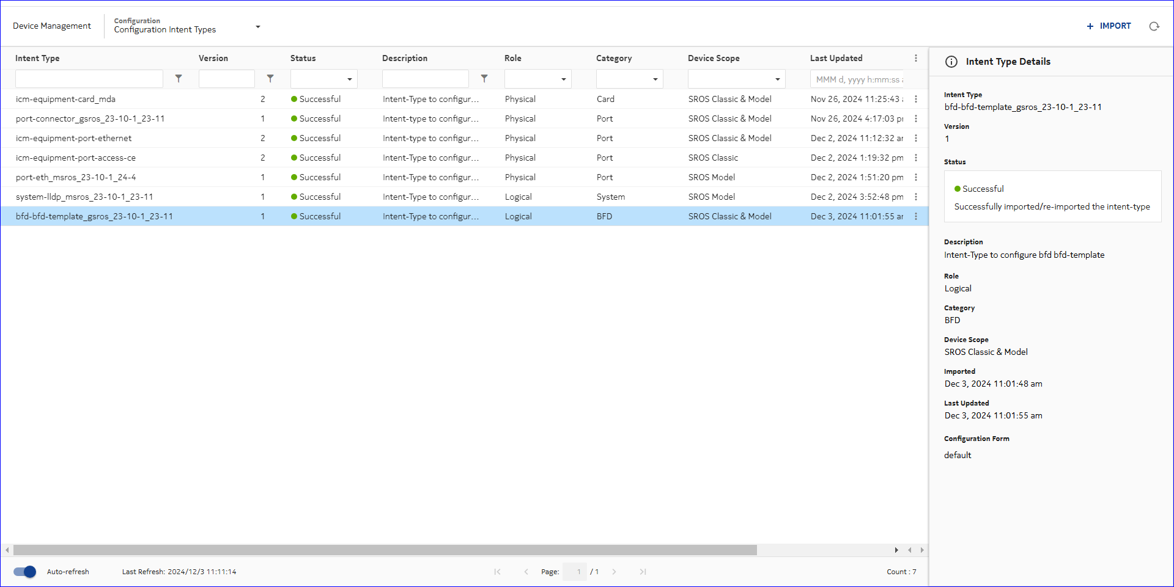This screenshot has width=1174, height=587.
Task: Click the Last Updated date filter field
Action: click(x=857, y=79)
